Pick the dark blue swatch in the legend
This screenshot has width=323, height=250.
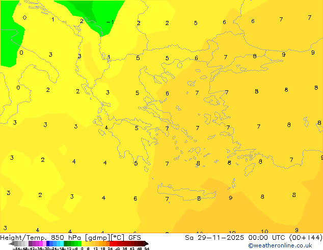pos(48,244)
